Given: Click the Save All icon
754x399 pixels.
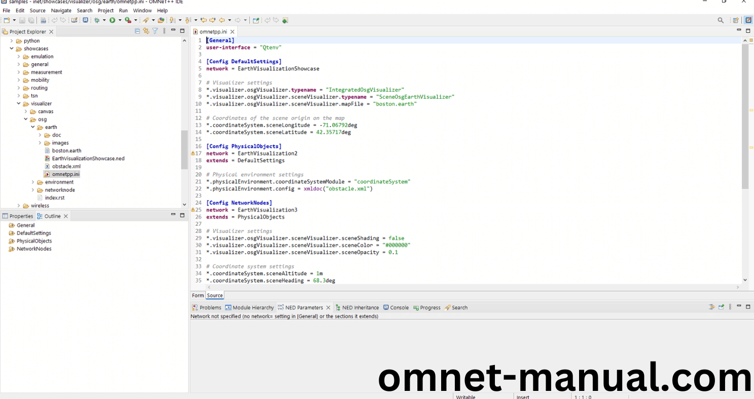Looking at the screenshot, I should coord(31,20).
